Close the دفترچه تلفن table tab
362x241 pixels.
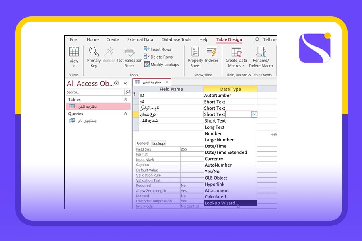click(x=167, y=82)
